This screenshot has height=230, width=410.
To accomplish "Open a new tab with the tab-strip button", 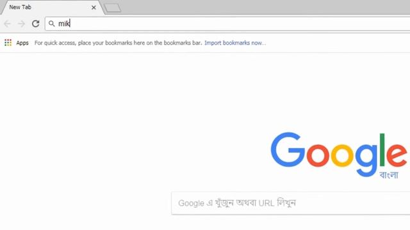I will [x=113, y=8].
